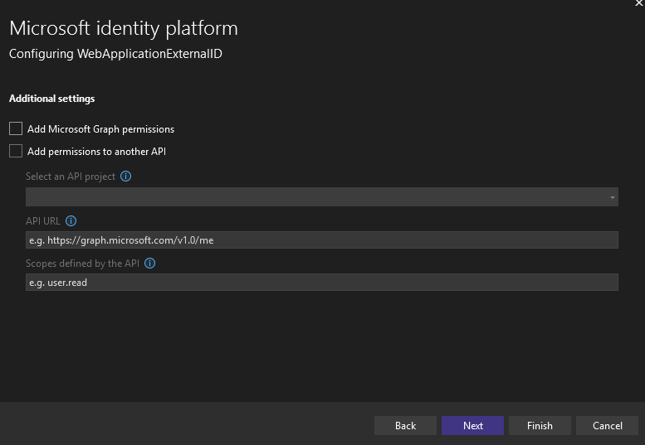Click the Microsoft identity platform title

click(x=123, y=28)
